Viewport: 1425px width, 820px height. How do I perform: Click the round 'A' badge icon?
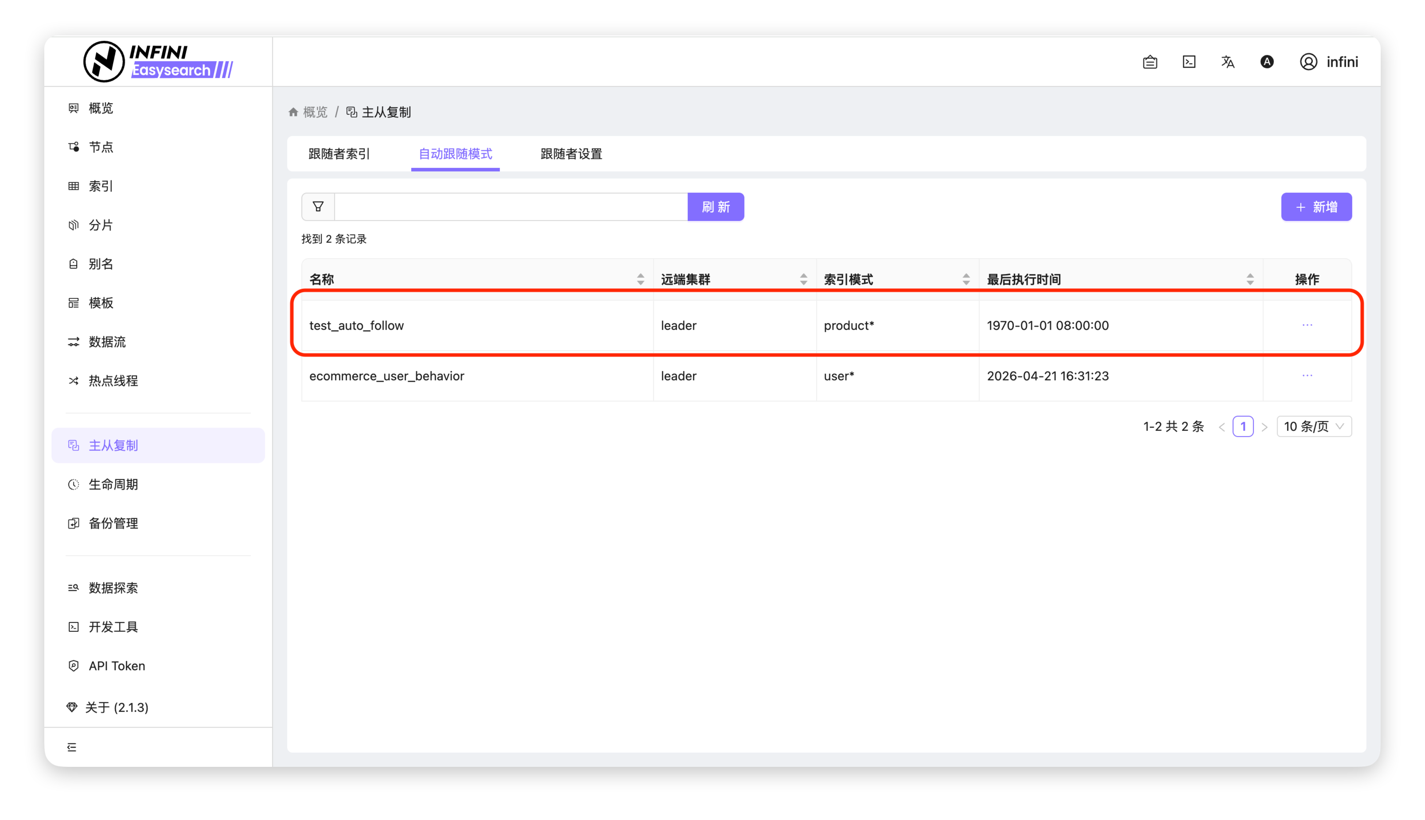[1267, 62]
